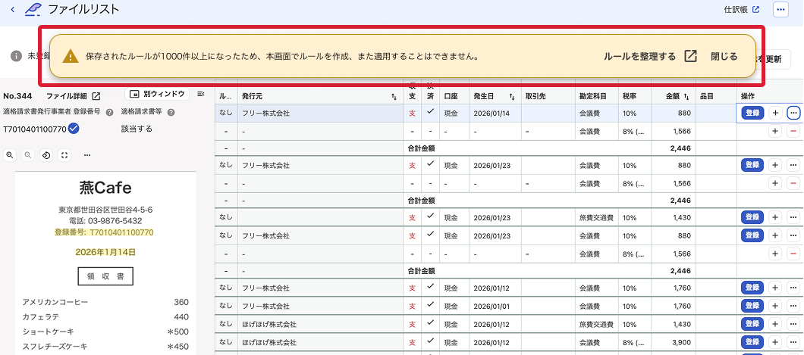Open the receipt in 別ウィンドウ
The height and width of the screenshot is (355, 804).
[157, 94]
